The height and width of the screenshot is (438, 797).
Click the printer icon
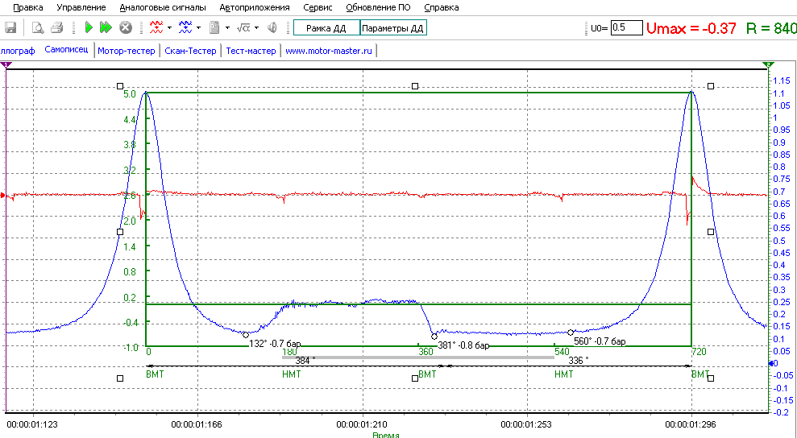(57, 27)
